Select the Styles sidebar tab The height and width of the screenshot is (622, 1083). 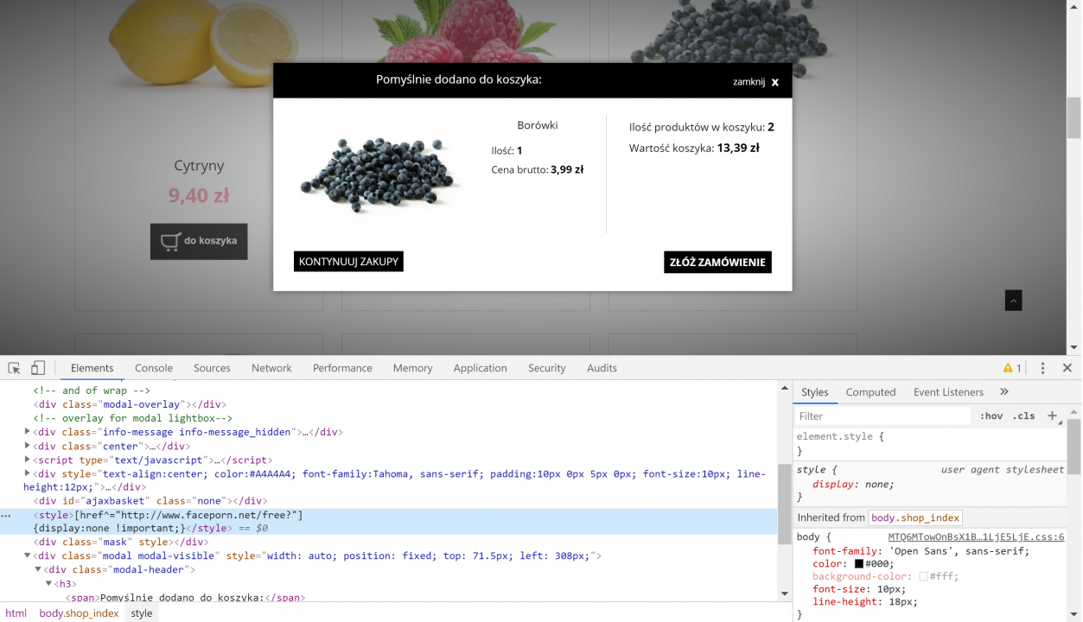click(814, 392)
